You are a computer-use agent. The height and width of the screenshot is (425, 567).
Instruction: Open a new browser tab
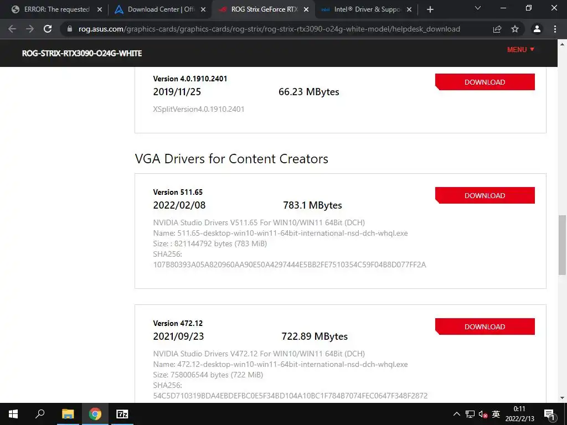(430, 9)
